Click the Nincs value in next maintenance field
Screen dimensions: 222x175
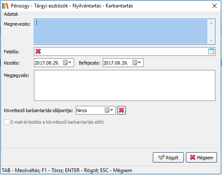82,110
